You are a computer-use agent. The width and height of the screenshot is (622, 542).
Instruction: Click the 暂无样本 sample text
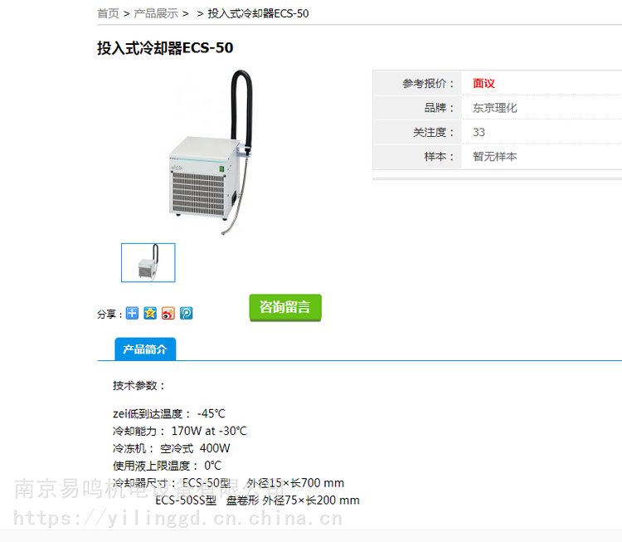(494, 156)
